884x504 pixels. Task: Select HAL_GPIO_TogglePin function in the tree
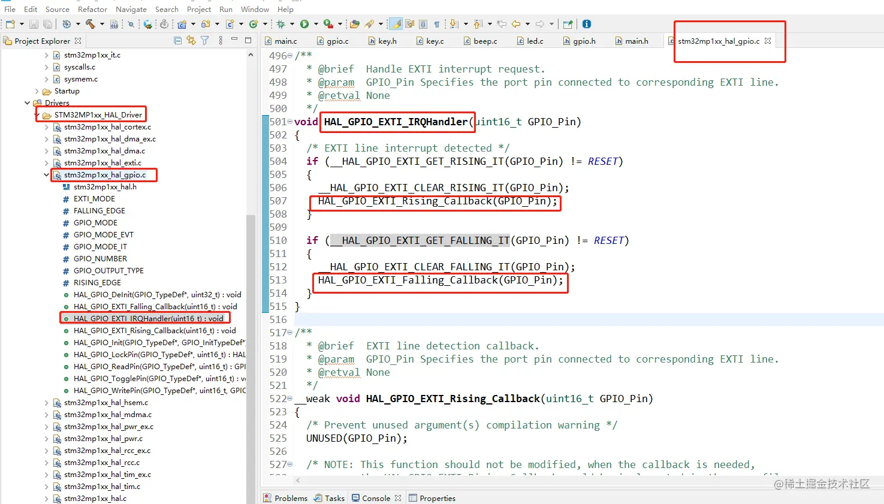click(155, 379)
